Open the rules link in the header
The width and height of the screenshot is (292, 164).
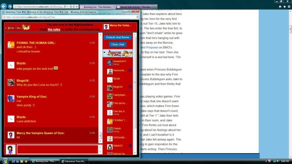tap(54, 30)
